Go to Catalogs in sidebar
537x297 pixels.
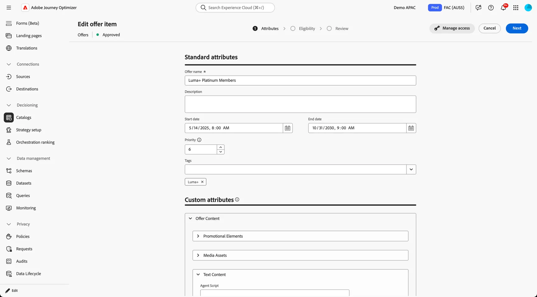tap(24, 117)
